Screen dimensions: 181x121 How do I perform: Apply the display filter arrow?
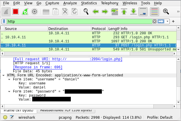(x=161, y=22)
